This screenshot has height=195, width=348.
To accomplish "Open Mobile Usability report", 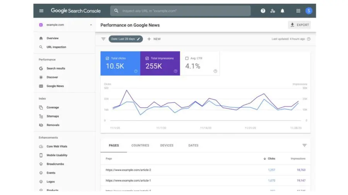I will click(57, 155).
